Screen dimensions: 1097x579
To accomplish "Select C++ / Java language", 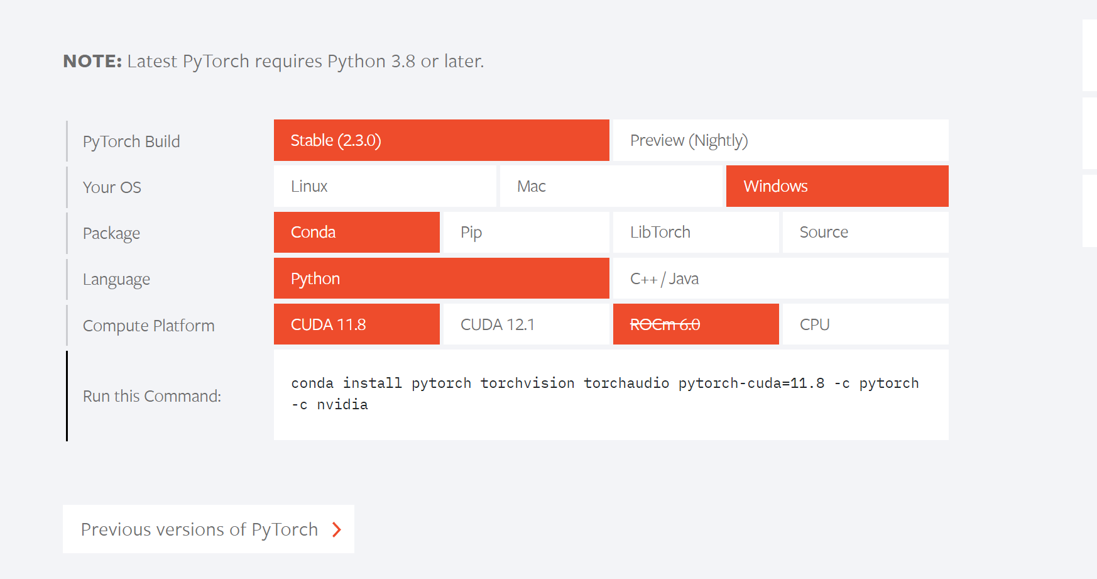I will coord(781,278).
